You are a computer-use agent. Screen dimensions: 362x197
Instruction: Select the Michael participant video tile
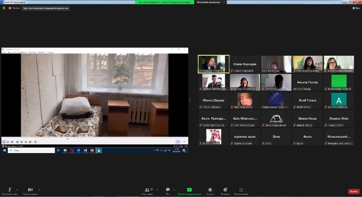click(214, 82)
